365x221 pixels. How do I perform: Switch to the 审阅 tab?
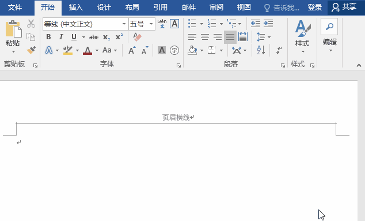(216, 8)
